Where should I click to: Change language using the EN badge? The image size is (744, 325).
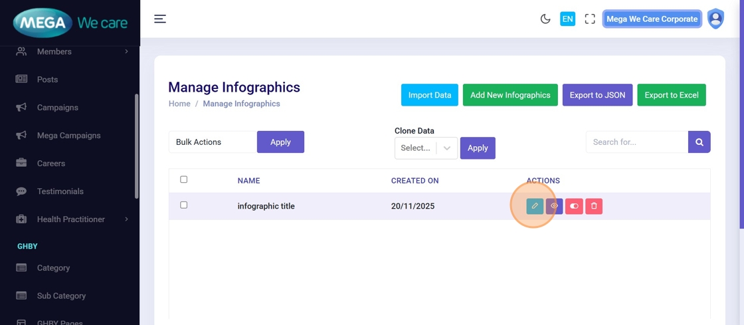[567, 19]
